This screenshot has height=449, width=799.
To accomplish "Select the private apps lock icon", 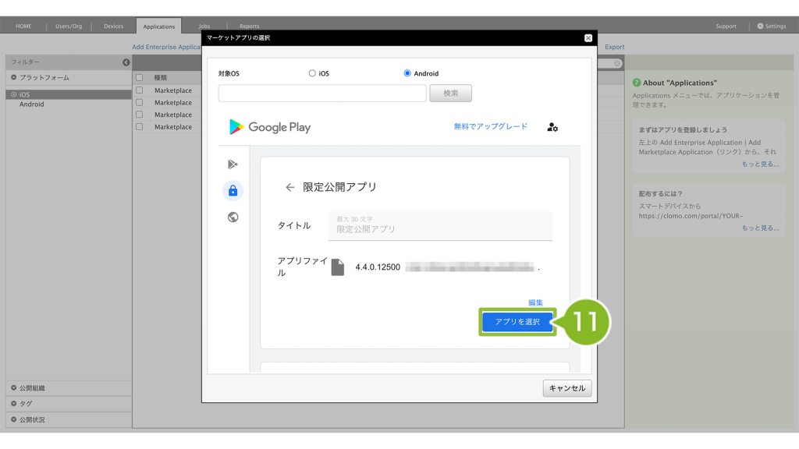I will [233, 191].
